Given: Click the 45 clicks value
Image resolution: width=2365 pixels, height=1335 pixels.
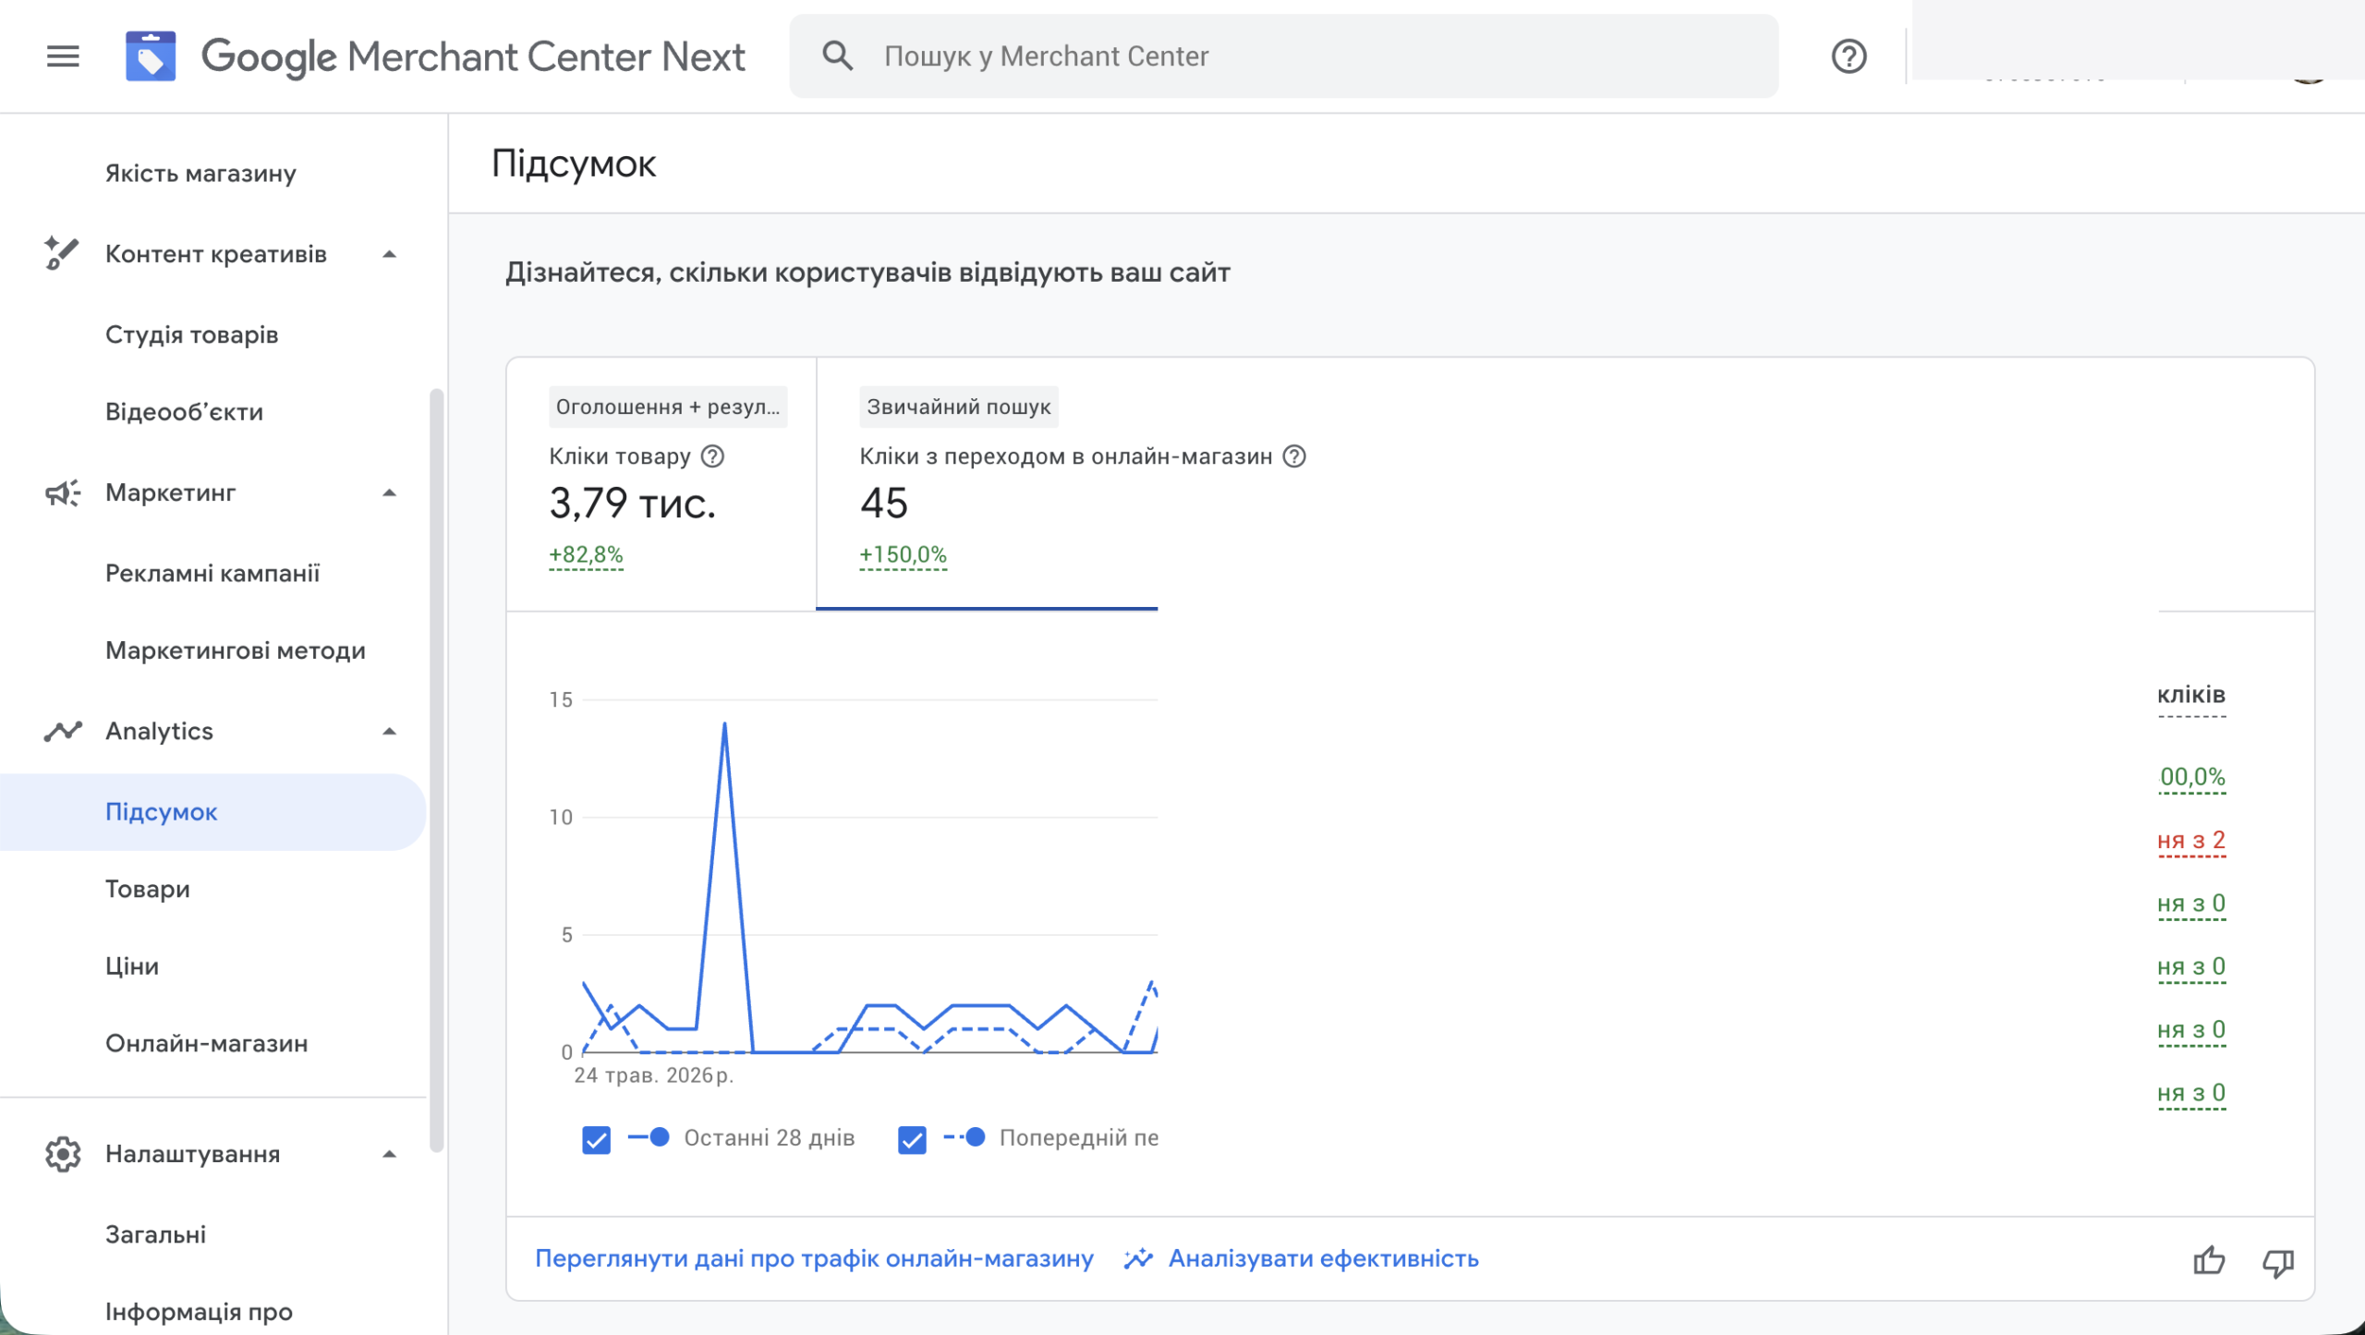Looking at the screenshot, I should [884, 504].
